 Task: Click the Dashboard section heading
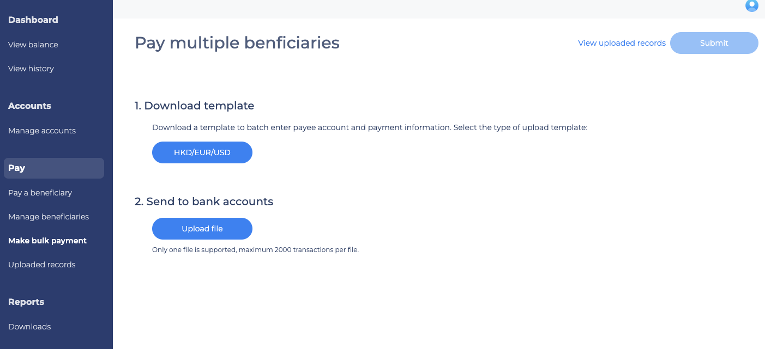pos(33,20)
